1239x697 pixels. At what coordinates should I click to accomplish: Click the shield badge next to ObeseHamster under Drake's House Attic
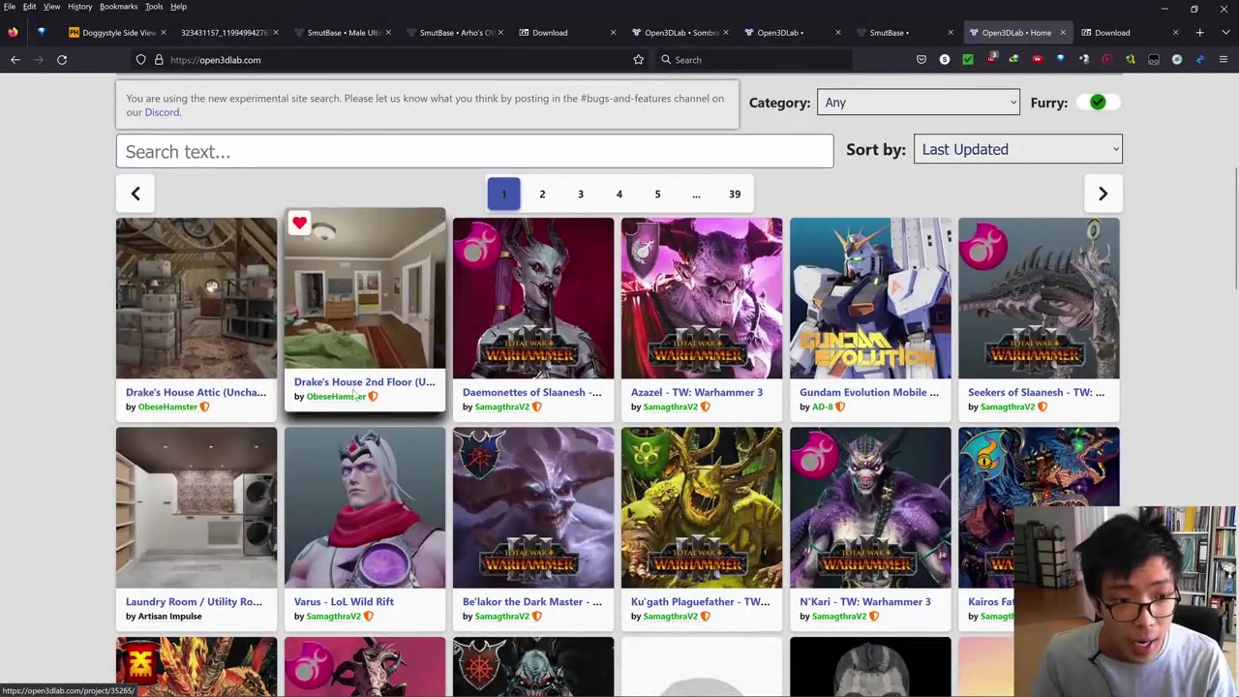pyautogui.click(x=204, y=407)
